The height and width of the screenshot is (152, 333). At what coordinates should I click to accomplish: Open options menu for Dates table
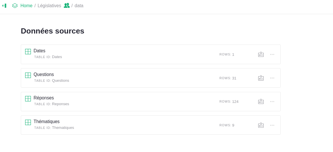272,54
